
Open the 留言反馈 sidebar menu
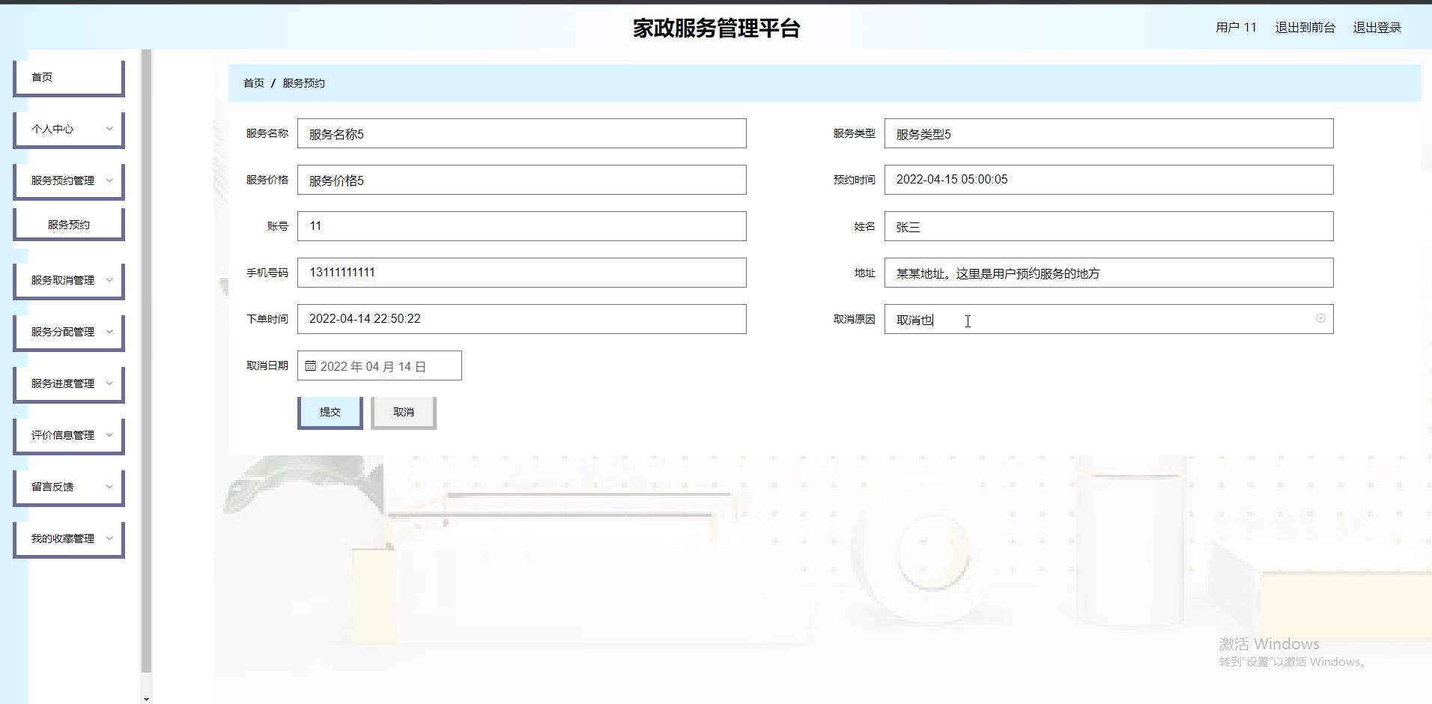[68, 488]
